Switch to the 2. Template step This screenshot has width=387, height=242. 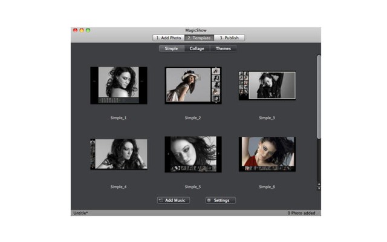[198, 38]
